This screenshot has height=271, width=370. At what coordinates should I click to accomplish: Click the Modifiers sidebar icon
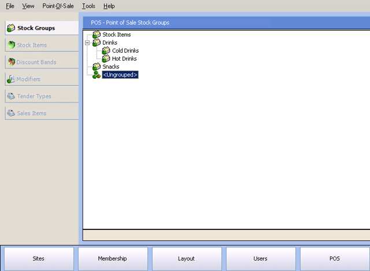point(11,79)
